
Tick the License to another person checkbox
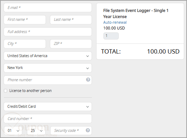[x=5, y=91]
